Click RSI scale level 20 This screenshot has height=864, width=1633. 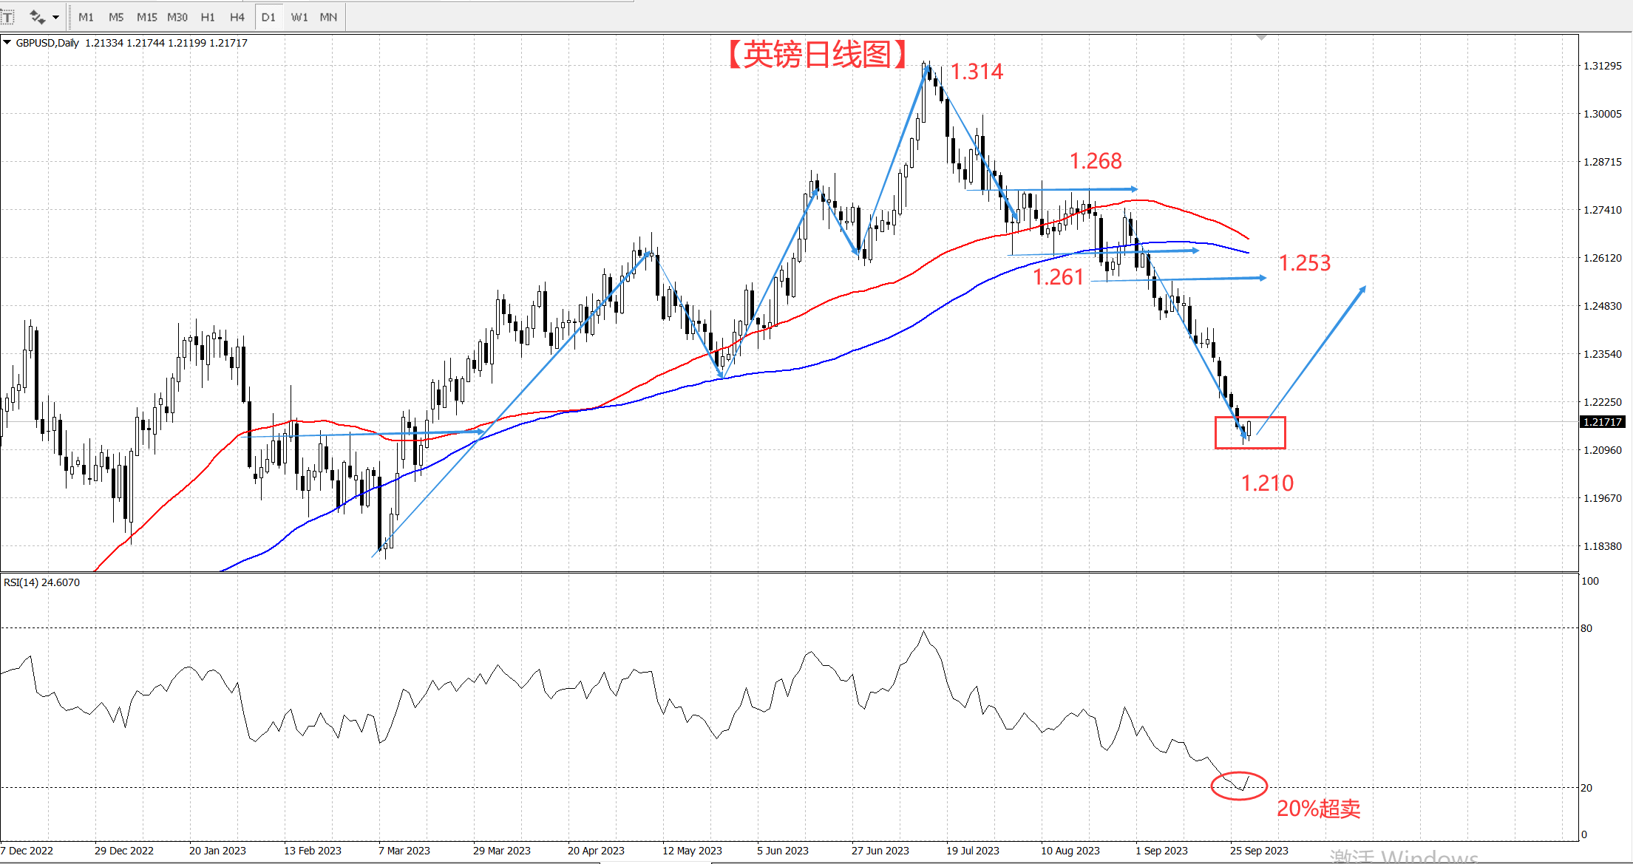tap(1586, 788)
